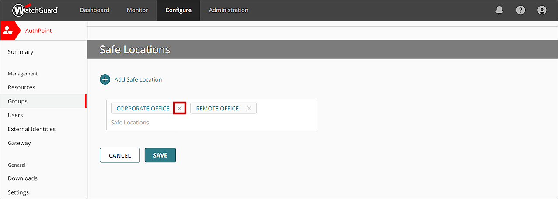The image size is (558, 199).
Task: Remove the CORPORATE OFFICE tag
Action: [x=180, y=108]
